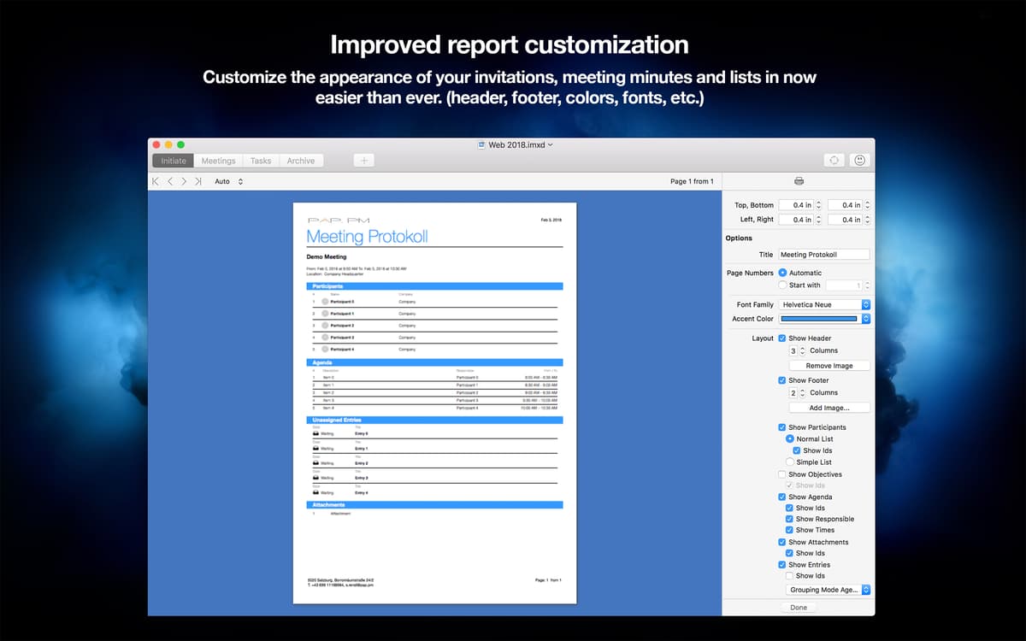The height and width of the screenshot is (641, 1026).
Task: Select the Simple List radio button
Action: click(790, 462)
